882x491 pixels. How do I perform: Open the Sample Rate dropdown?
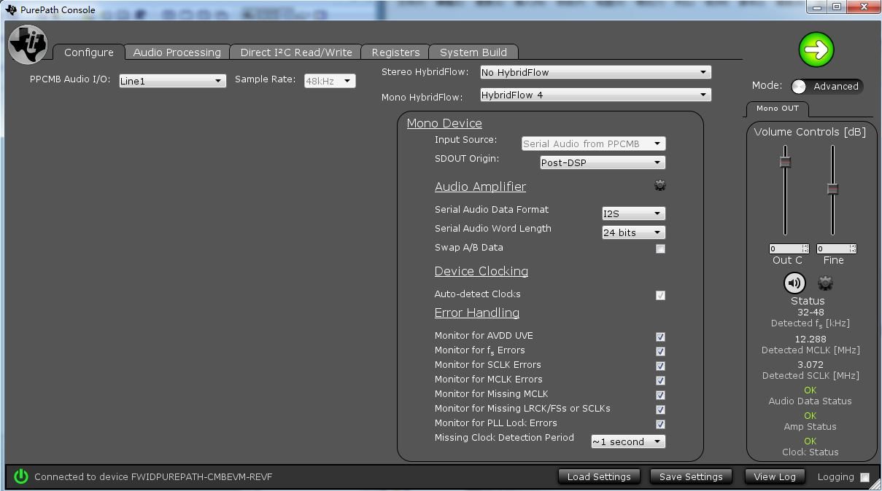(x=330, y=81)
